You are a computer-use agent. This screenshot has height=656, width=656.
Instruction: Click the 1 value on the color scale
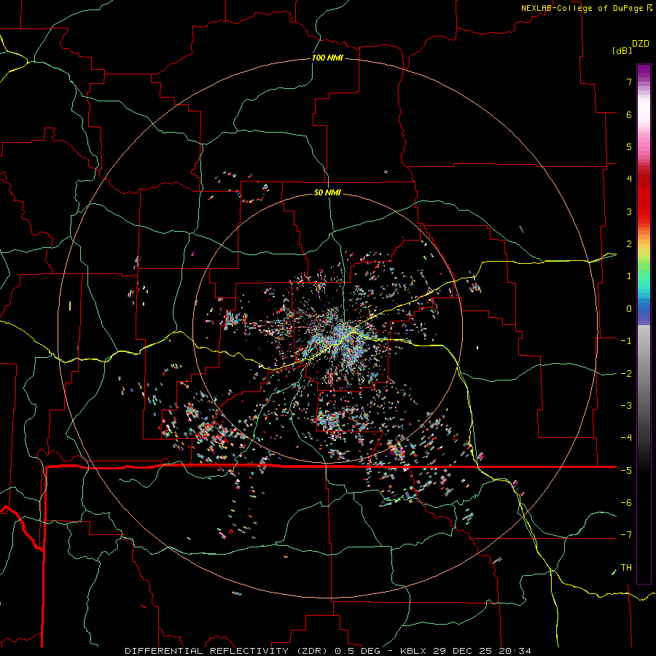pos(629,276)
